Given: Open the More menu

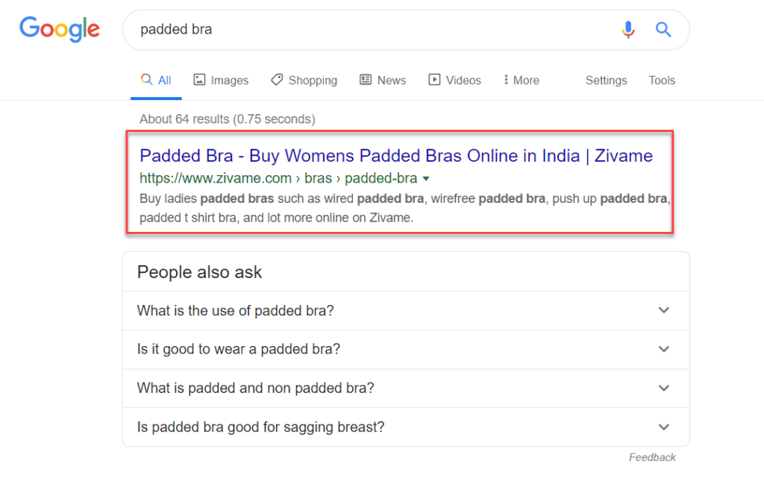Looking at the screenshot, I should [522, 81].
